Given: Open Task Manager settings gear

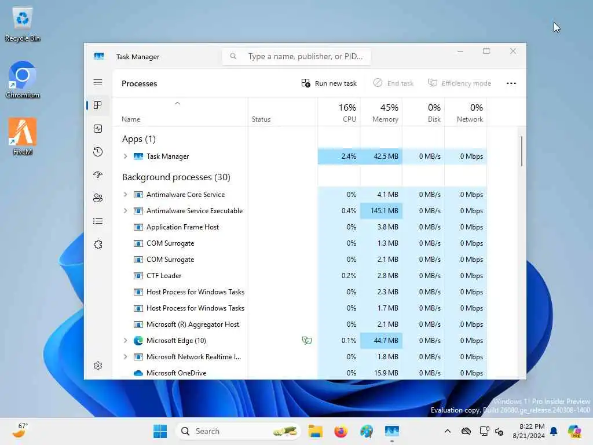Looking at the screenshot, I should pos(98,366).
